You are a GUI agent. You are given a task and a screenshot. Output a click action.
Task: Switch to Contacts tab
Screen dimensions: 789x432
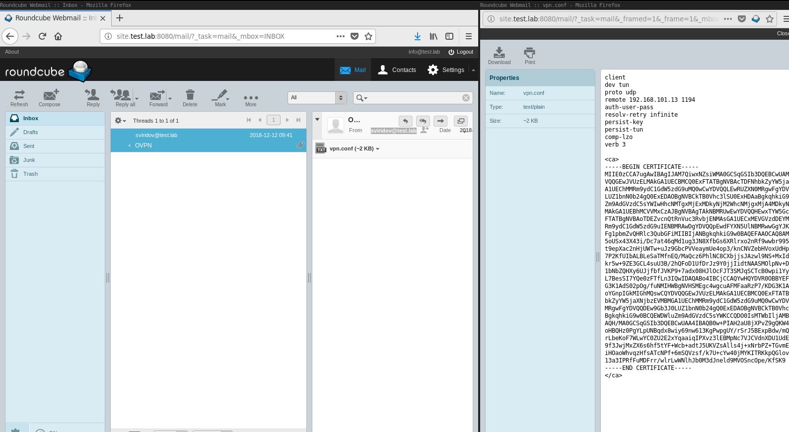(x=397, y=70)
